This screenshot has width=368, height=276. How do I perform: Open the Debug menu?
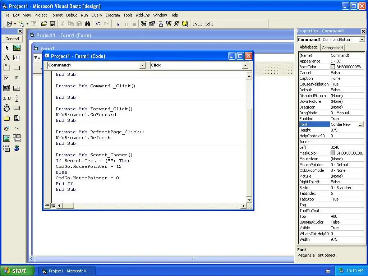pyautogui.click(x=72, y=15)
